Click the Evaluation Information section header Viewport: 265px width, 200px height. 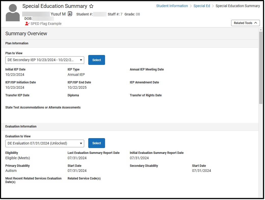click(x=21, y=126)
